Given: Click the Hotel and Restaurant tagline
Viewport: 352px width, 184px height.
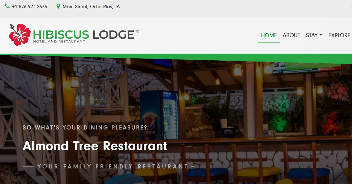Looking at the screenshot, I should click(x=59, y=41).
